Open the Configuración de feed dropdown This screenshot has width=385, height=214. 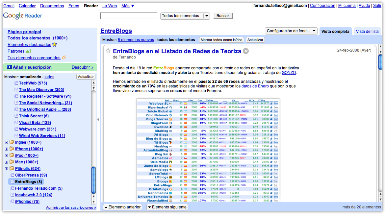[x=291, y=31]
